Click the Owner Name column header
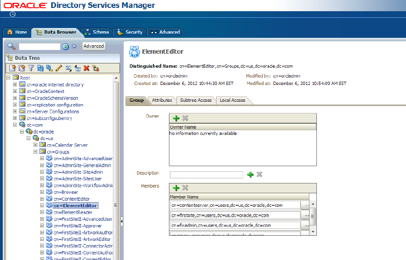Image resolution: width=406 pixels, height=260 pixels. coord(243,127)
